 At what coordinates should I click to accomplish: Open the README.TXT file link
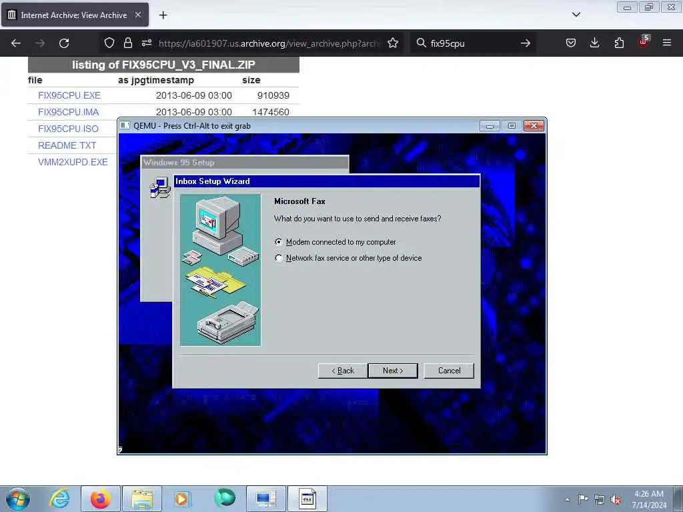pyautogui.click(x=67, y=145)
